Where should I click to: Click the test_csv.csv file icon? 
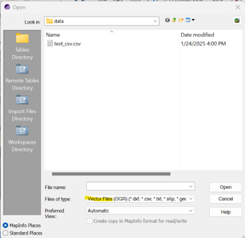tap(50, 43)
